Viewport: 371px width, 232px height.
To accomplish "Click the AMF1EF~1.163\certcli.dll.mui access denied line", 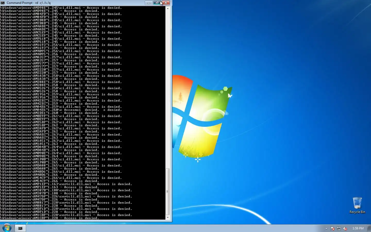I will [x=66, y=184].
